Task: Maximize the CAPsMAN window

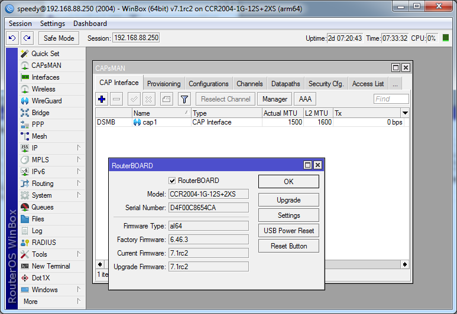Action: coord(396,68)
